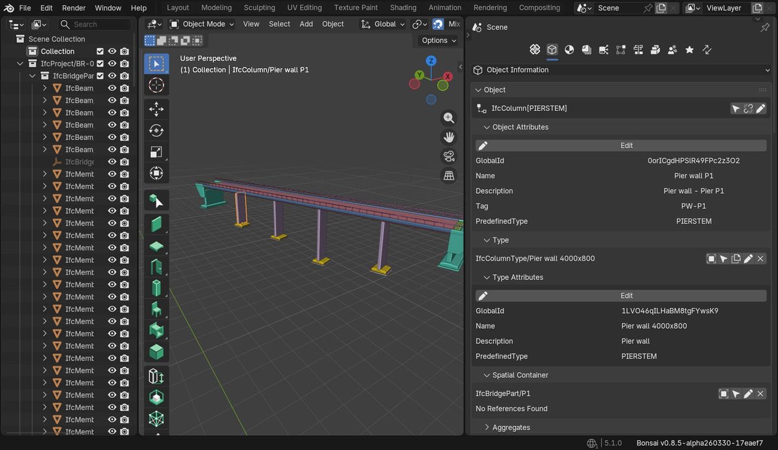Click the select arrow icon beside IfcBridgePart/P1
This screenshot has width=778, height=450.
(736, 394)
